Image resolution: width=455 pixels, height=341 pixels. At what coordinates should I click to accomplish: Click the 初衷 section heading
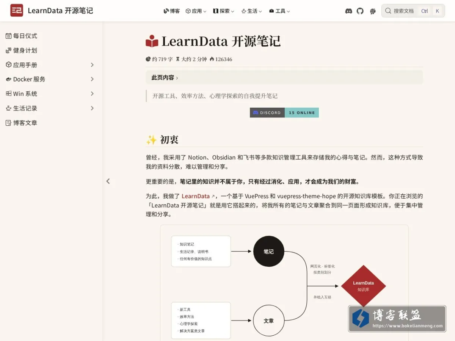tap(169, 140)
